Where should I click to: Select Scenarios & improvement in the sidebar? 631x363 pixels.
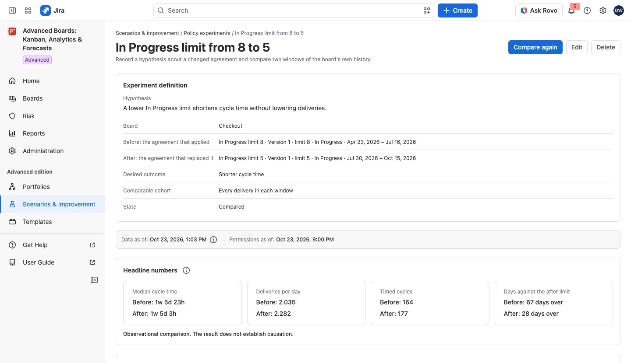(x=53, y=204)
